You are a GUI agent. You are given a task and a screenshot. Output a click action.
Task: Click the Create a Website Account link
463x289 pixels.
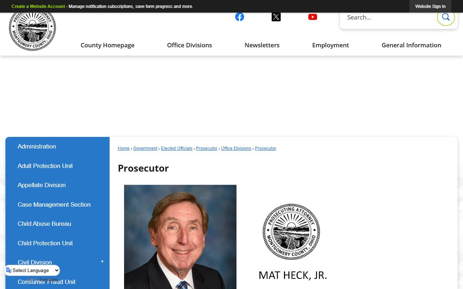click(x=38, y=7)
